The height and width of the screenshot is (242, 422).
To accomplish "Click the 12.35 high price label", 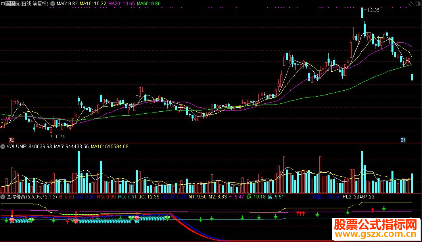I will (373, 10).
